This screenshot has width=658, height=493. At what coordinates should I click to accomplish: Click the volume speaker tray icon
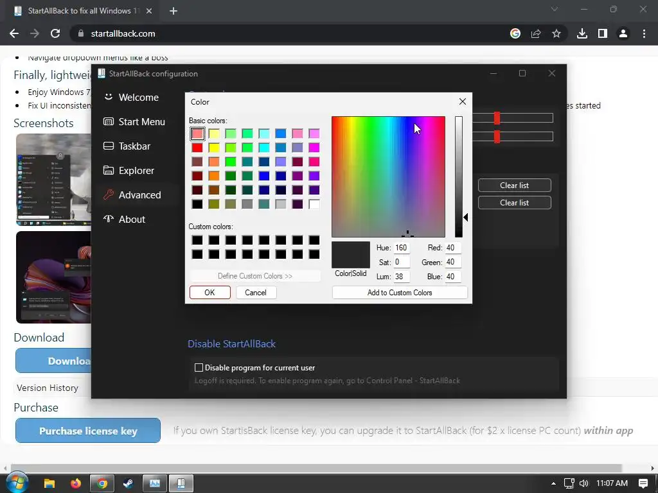coord(583,483)
